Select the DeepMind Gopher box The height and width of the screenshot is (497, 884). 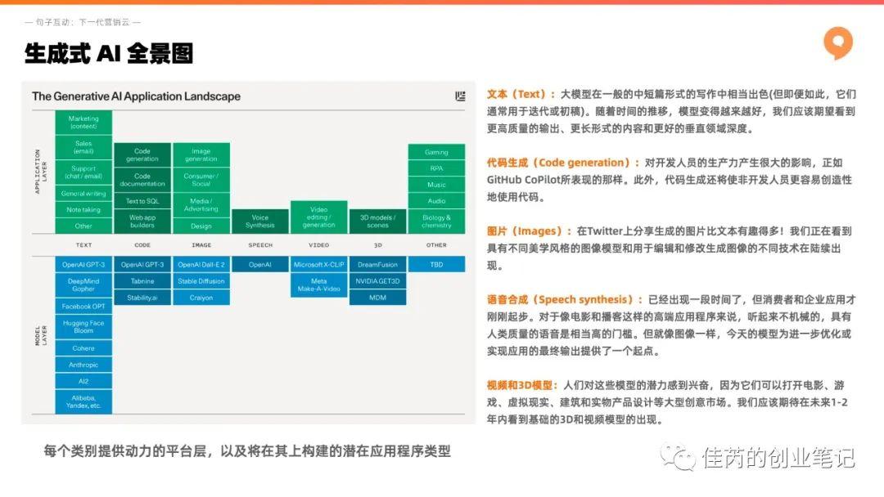point(83,284)
